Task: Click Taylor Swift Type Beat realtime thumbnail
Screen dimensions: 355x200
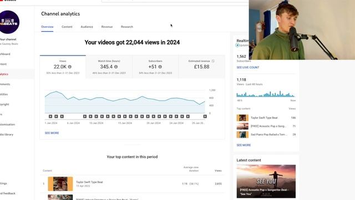Action: (x=242, y=118)
